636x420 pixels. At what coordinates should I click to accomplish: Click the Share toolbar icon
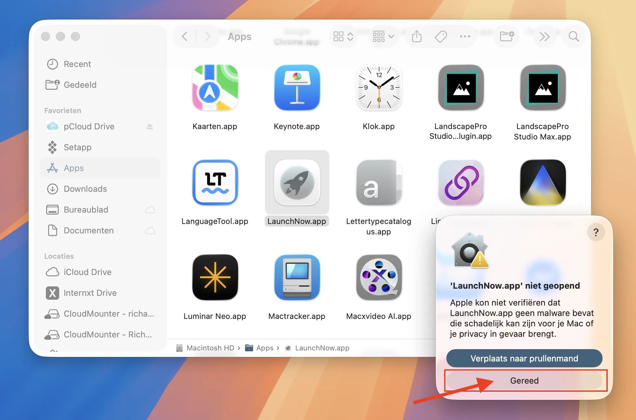point(417,36)
